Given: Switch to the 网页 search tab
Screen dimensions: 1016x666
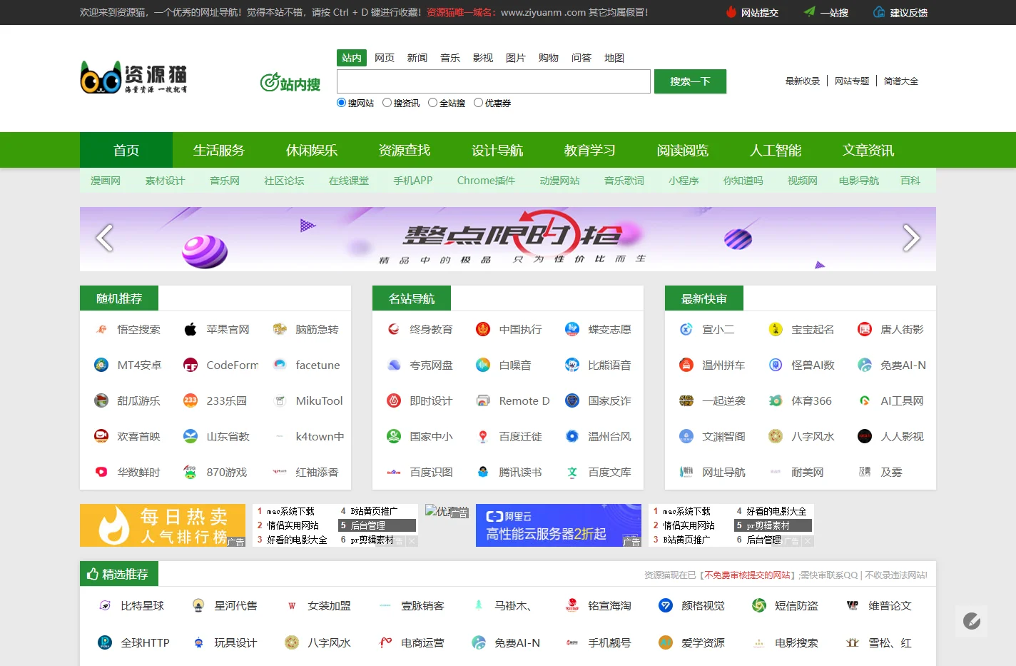Looking at the screenshot, I should pyautogui.click(x=385, y=58).
